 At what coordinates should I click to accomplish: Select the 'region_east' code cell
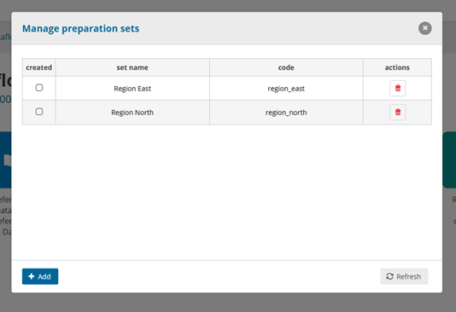(286, 89)
